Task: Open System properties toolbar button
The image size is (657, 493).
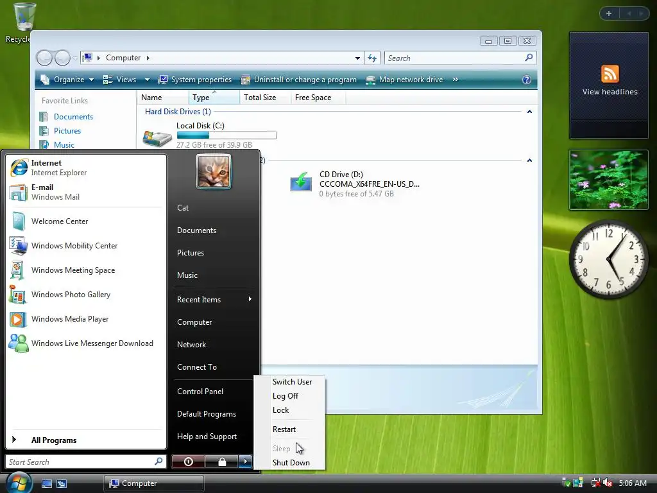Action: [x=195, y=80]
